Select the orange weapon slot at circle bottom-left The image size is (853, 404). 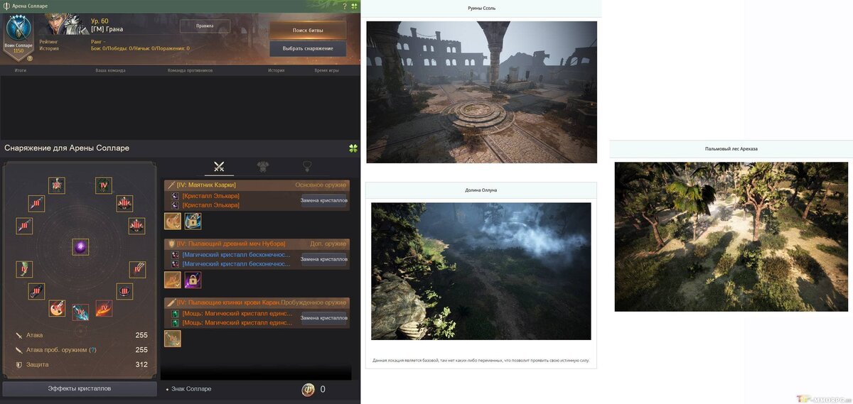57,308
